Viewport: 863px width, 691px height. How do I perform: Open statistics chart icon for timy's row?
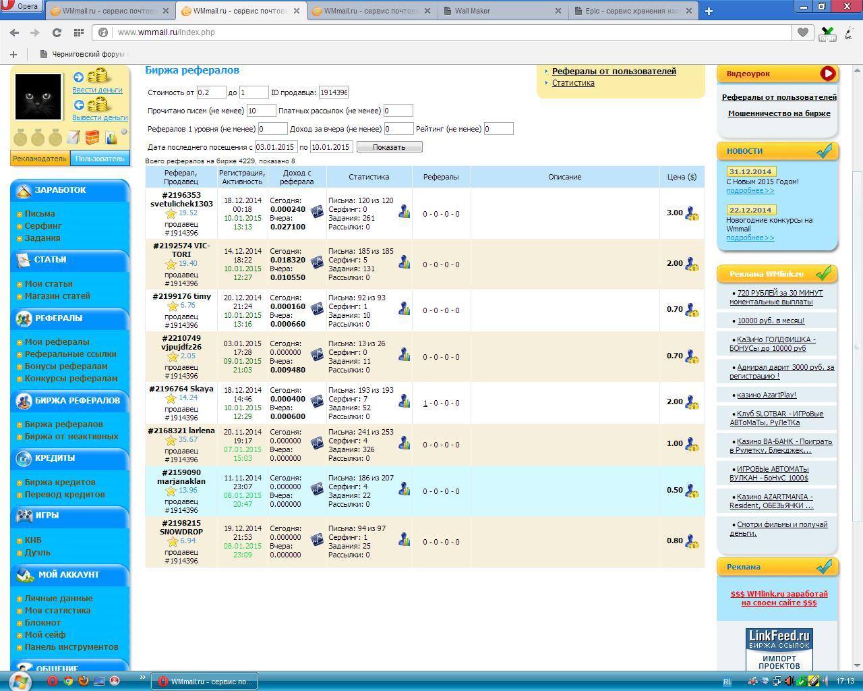click(x=404, y=308)
